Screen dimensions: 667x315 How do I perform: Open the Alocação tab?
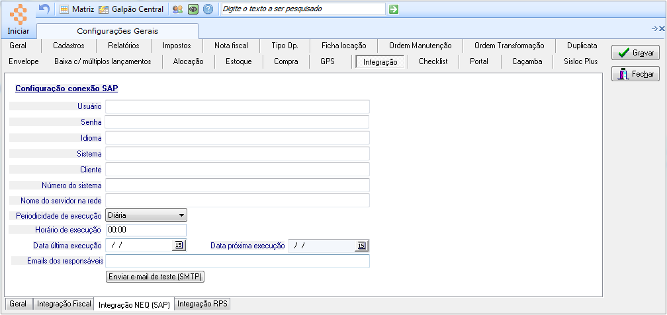[188, 61]
